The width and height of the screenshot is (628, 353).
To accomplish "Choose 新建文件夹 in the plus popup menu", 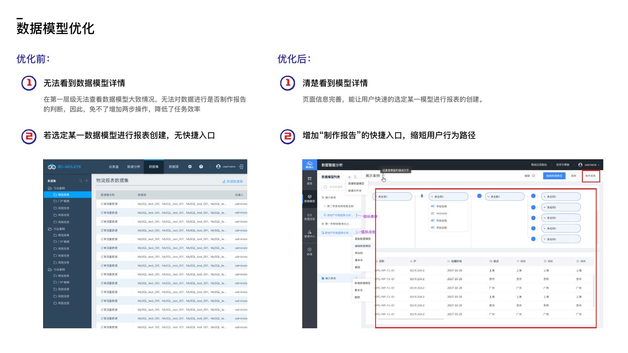I will click(x=354, y=191).
